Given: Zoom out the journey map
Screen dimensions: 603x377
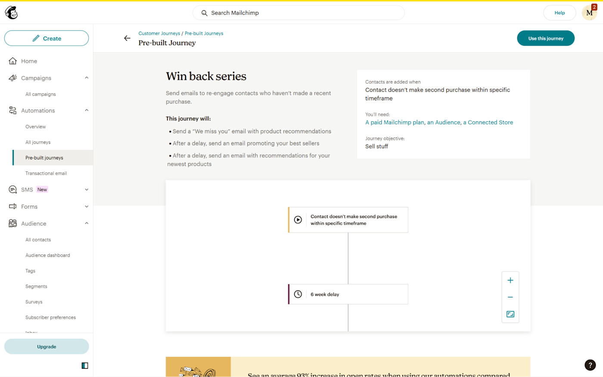Looking at the screenshot, I should click(510, 297).
